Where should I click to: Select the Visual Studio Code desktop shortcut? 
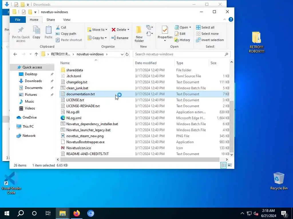tap(11, 183)
